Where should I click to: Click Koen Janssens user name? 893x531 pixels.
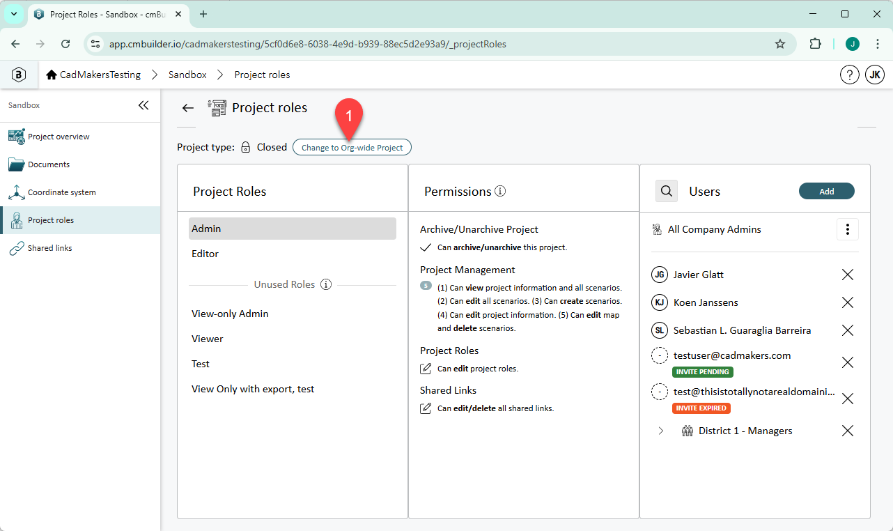(x=706, y=302)
